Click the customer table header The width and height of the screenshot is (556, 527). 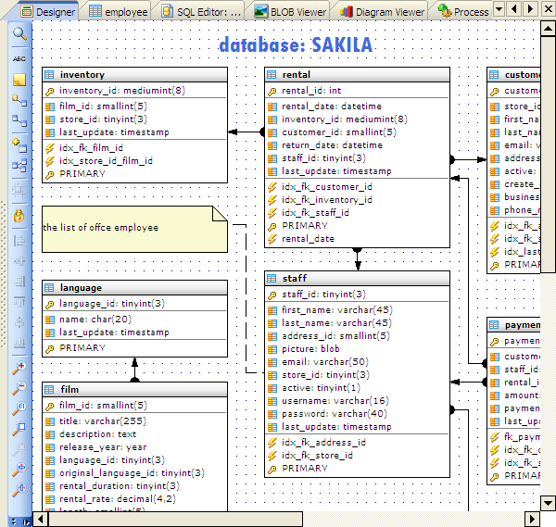[514, 75]
